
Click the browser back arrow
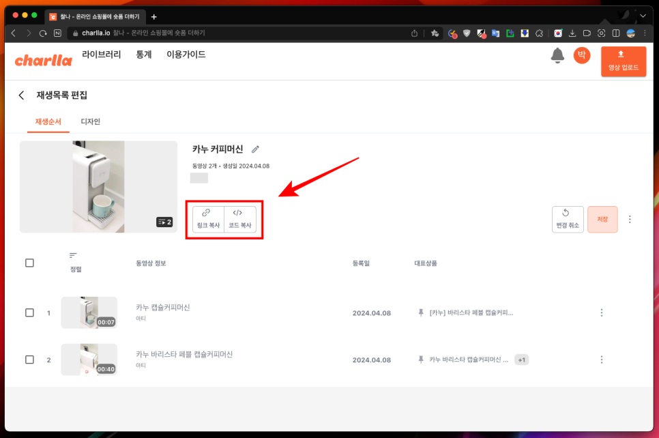14,33
